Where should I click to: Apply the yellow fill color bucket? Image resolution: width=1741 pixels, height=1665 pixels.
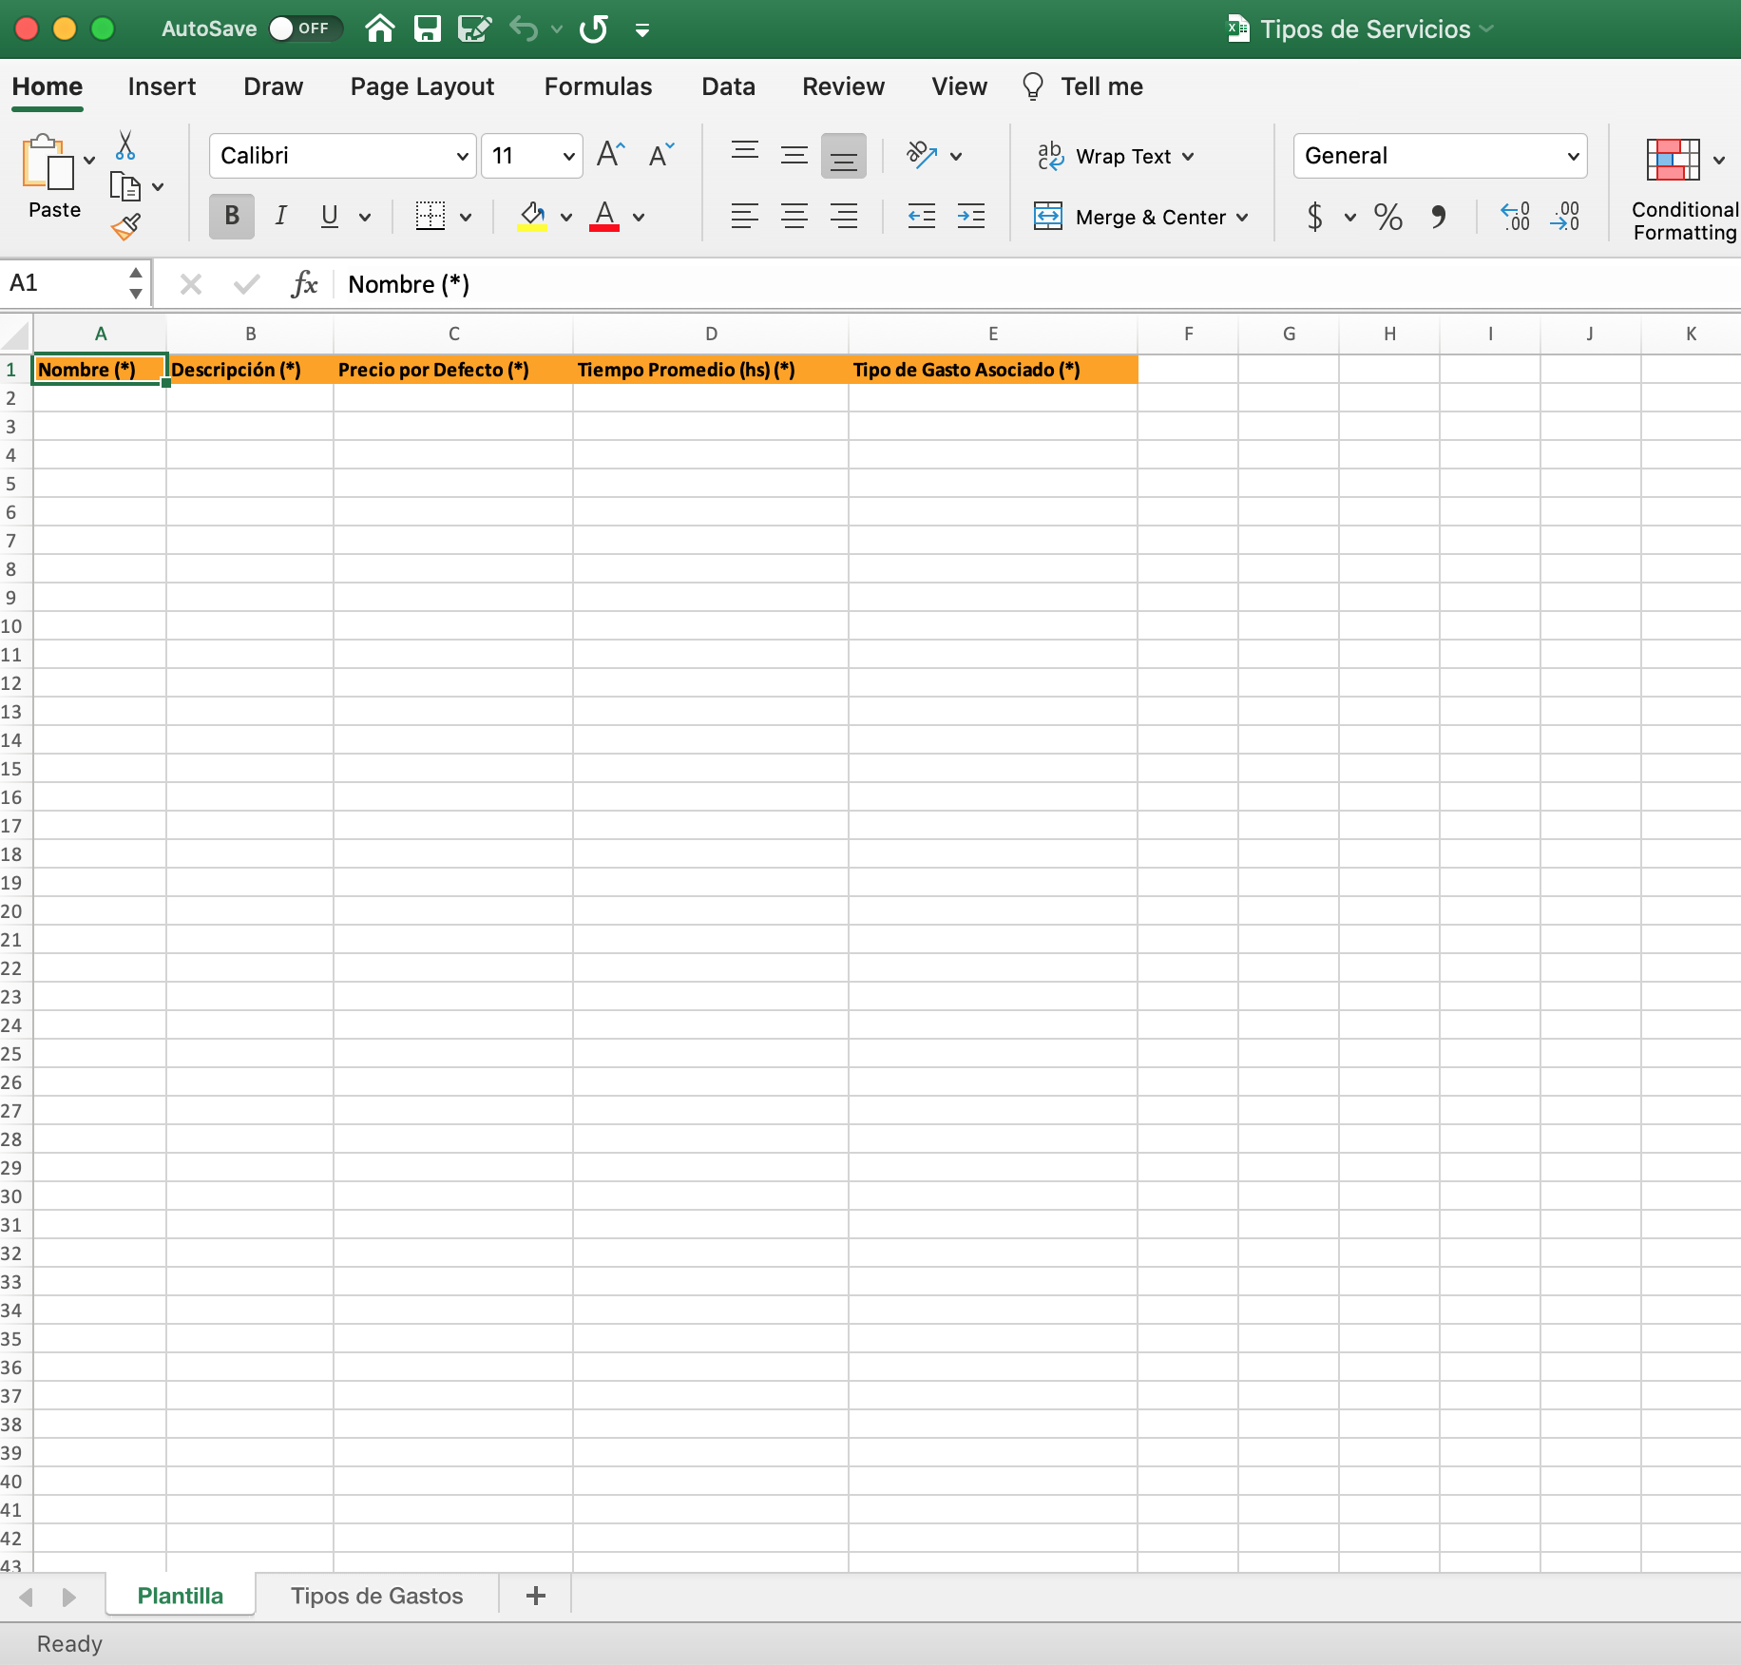(531, 217)
